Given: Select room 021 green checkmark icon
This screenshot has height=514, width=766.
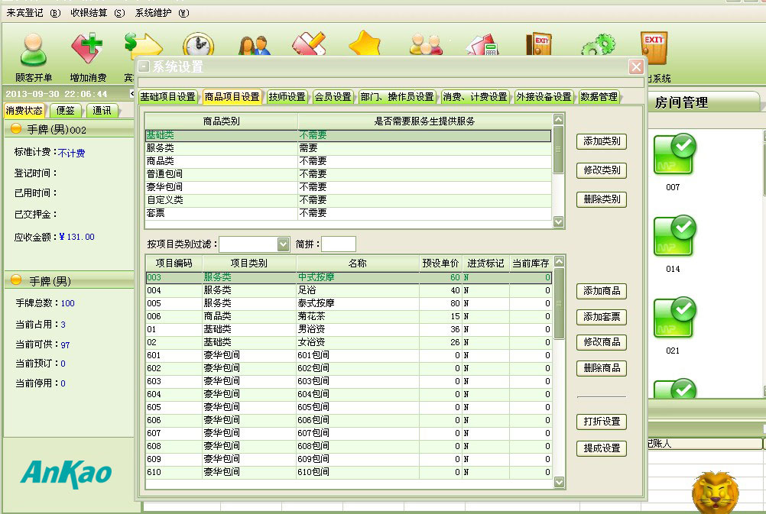Looking at the screenshot, I should [673, 318].
